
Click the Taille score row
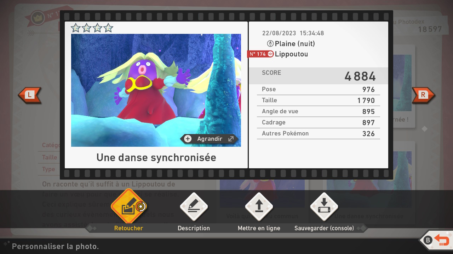tap(318, 101)
